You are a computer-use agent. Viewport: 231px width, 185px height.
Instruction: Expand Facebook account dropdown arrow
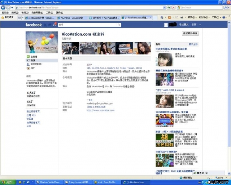tap(200, 25)
